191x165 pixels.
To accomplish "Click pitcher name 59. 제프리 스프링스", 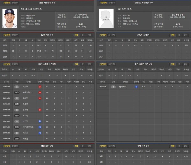I will coord(32,9).
